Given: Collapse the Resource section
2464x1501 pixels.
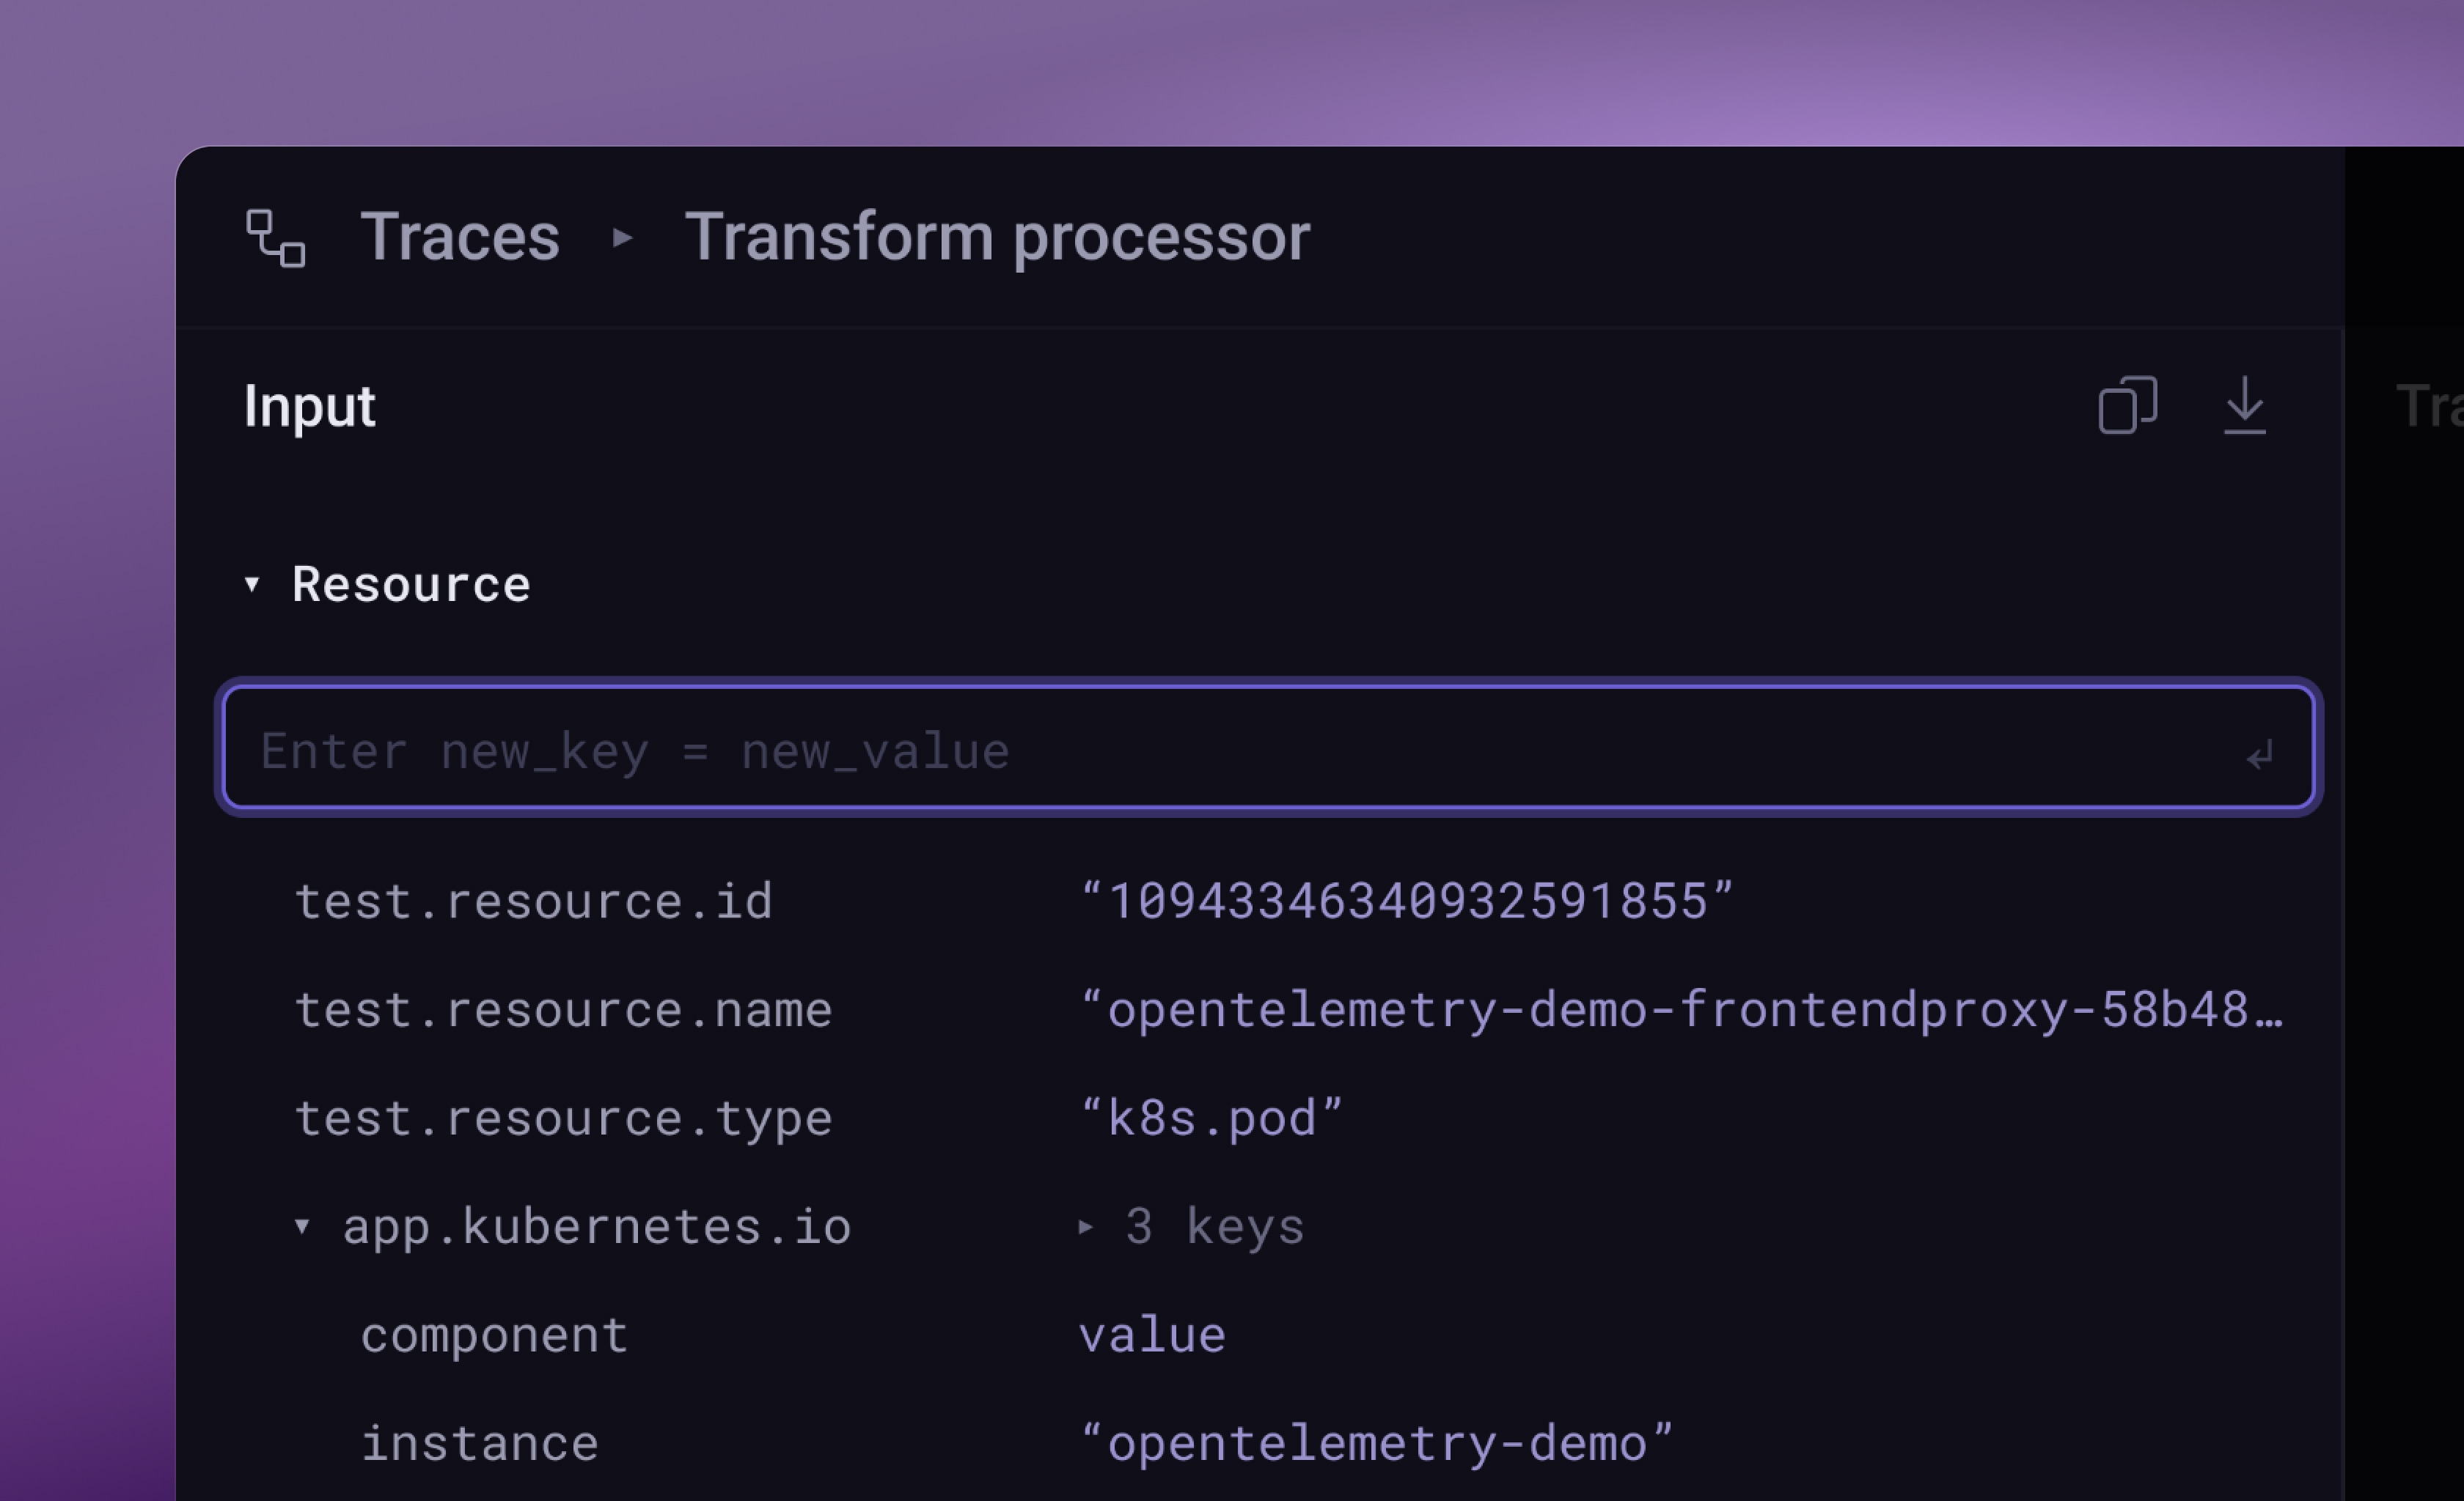Looking at the screenshot, I should pyautogui.click(x=252, y=585).
